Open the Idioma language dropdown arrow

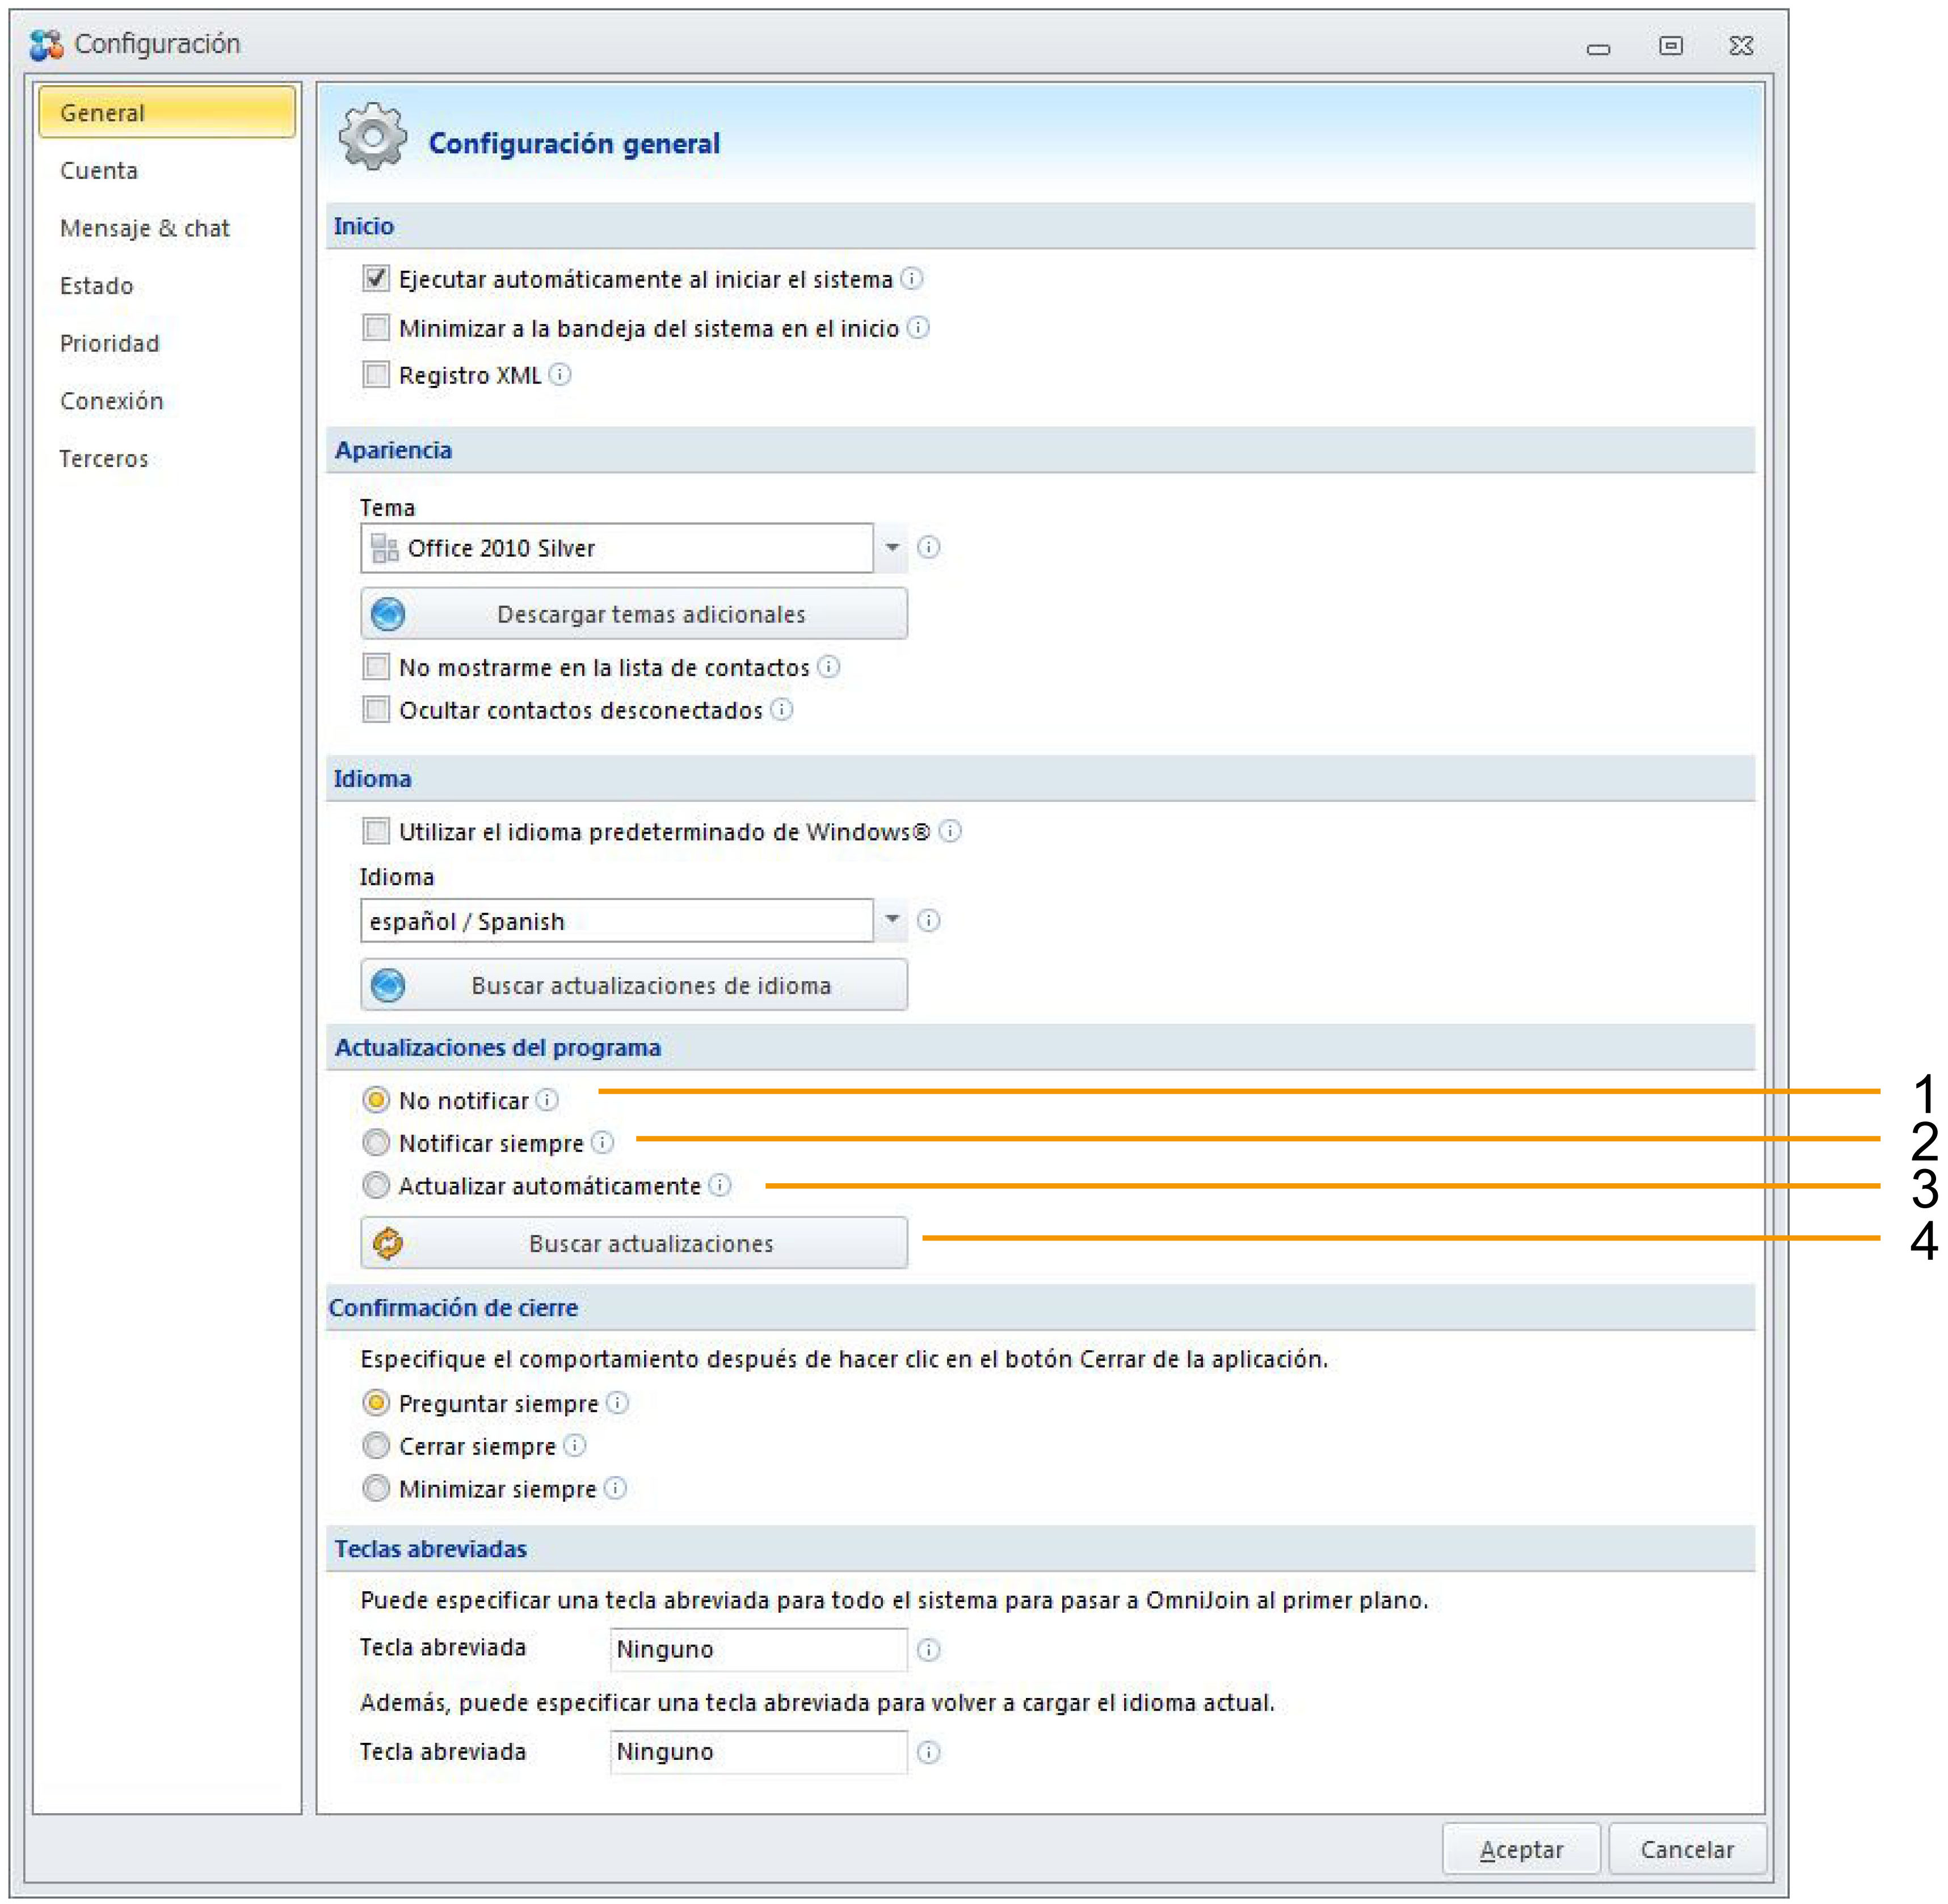coord(892,920)
